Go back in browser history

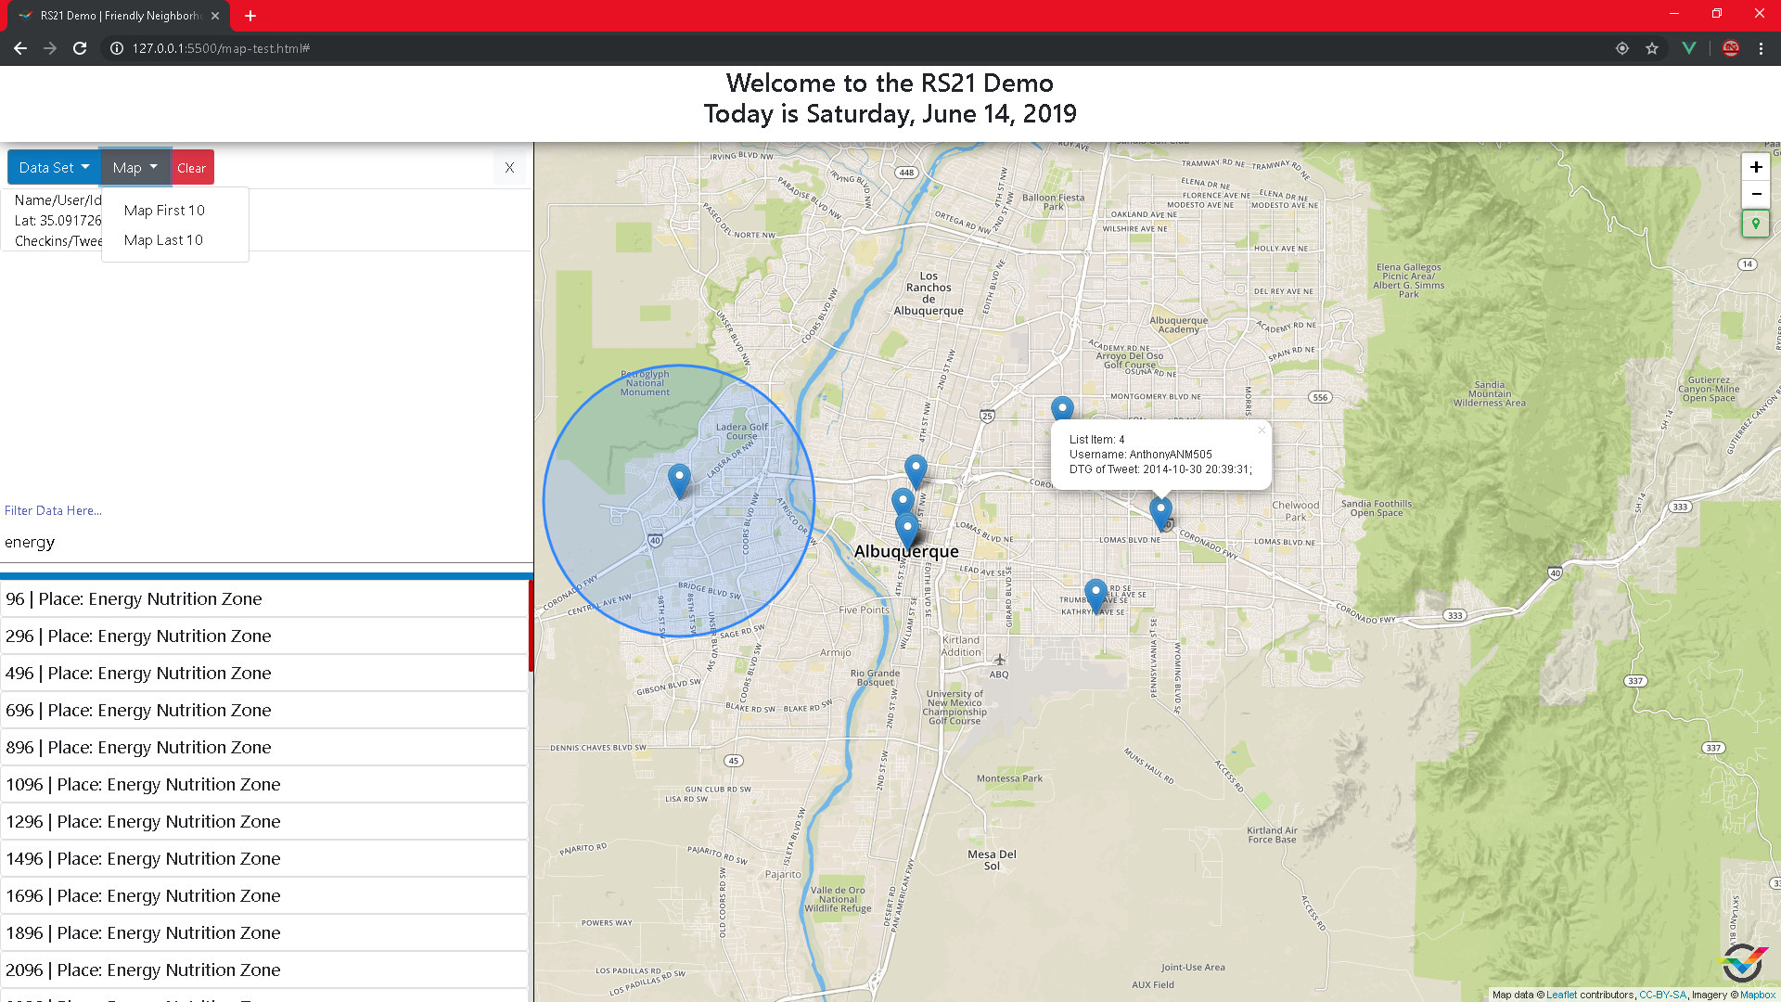point(20,48)
